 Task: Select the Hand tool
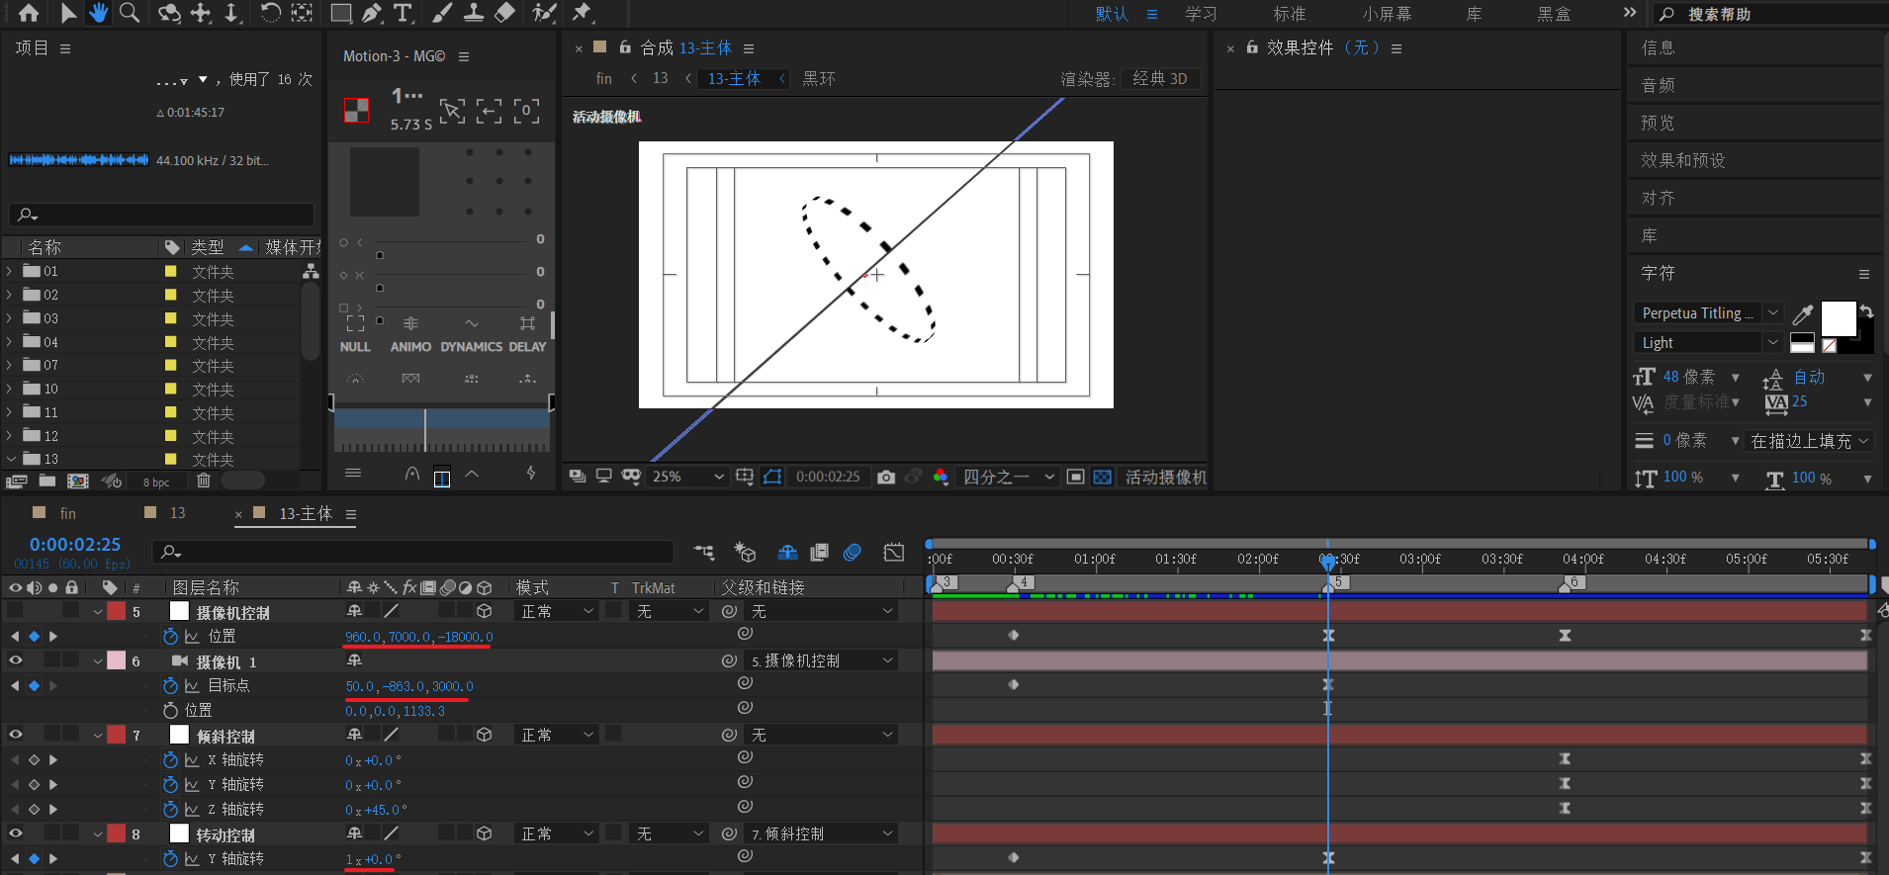(x=98, y=13)
